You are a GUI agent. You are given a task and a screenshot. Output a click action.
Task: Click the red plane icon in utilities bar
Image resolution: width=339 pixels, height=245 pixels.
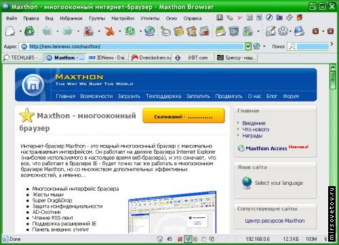(239, 18)
